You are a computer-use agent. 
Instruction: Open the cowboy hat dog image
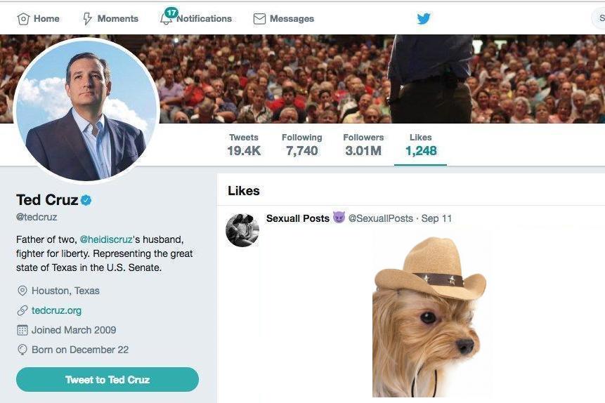tap(429, 316)
